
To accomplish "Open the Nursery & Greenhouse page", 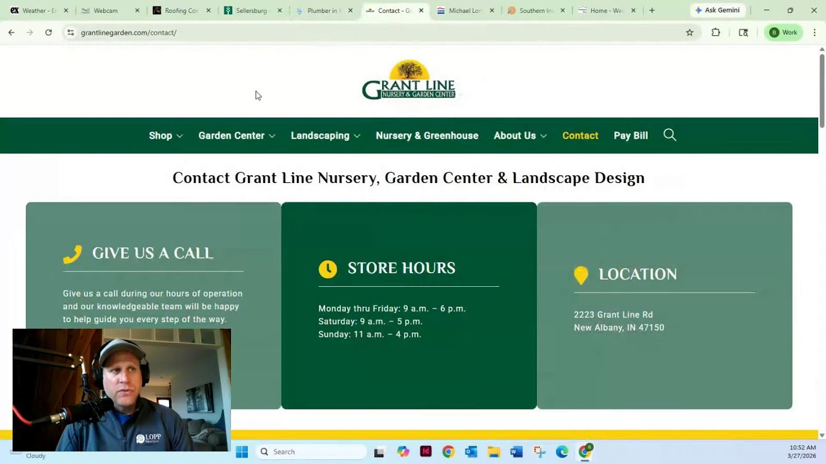I will coord(427,135).
